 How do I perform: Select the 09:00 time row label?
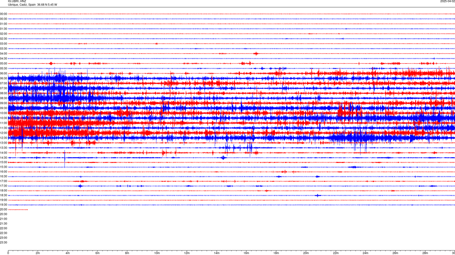tap(3, 103)
